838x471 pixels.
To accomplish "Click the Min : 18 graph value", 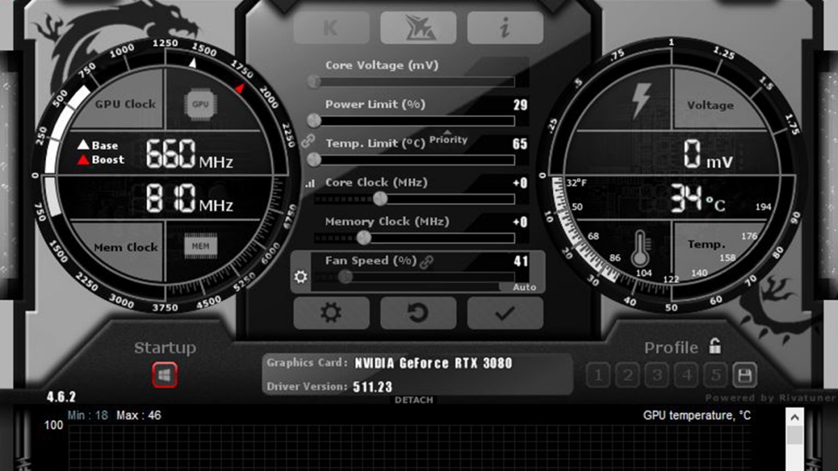I will (88, 416).
